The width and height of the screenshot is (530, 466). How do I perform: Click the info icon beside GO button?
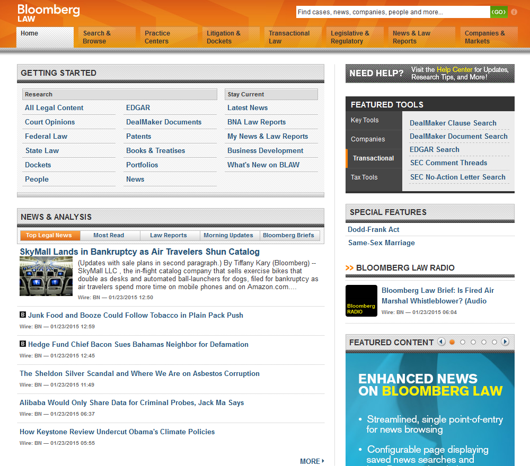tap(514, 12)
